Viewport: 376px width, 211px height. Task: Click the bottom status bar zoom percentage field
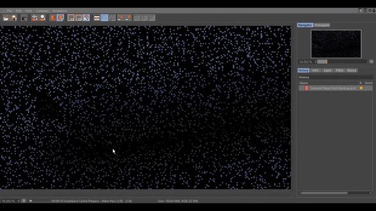pos(8,201)
